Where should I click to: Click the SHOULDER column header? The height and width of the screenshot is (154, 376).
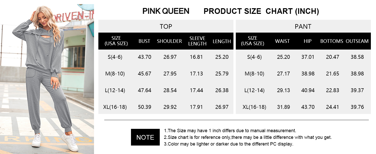(x=170, y=41)
